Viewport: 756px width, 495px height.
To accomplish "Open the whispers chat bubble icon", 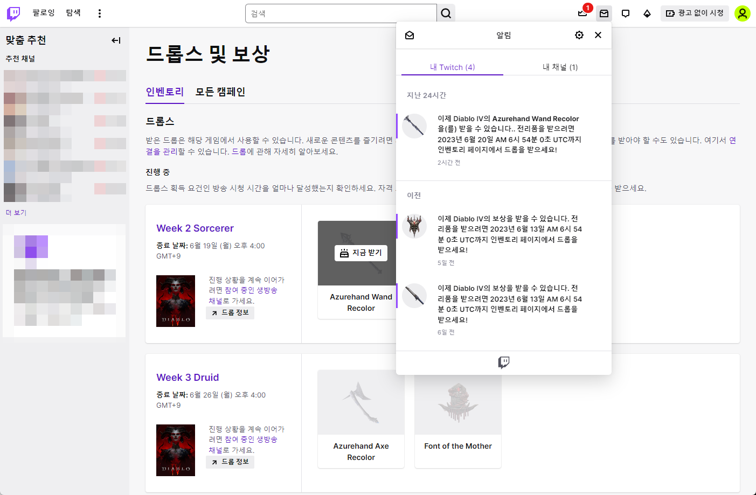I will click(626, 13).
